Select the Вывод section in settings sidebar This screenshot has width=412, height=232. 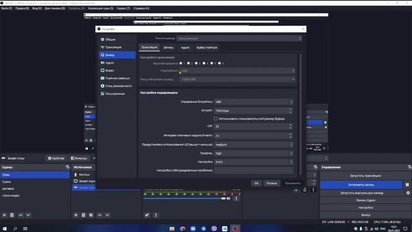[x=117, y=55]
